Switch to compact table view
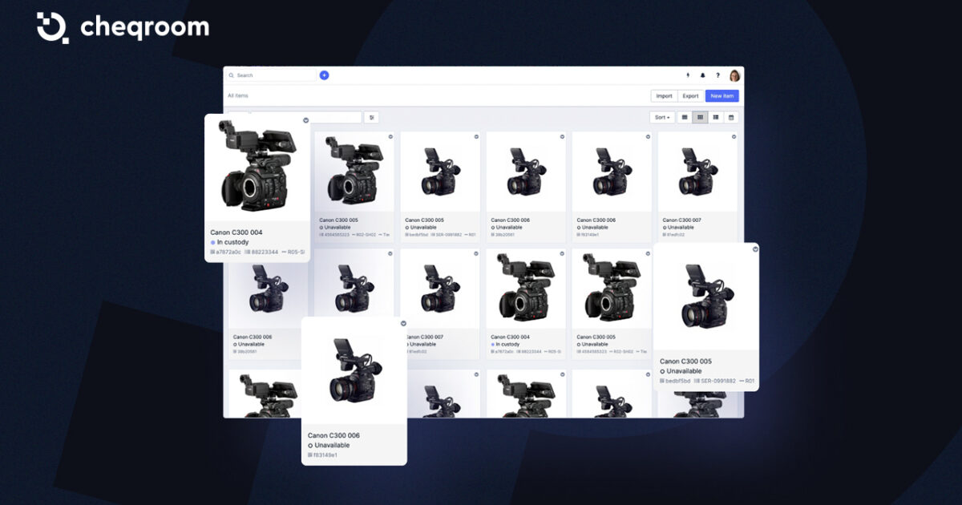The width and height of the screenshot is (962, 505). click(715, 117)
